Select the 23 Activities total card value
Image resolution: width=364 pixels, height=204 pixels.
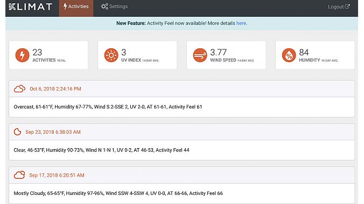coord(37,52)
